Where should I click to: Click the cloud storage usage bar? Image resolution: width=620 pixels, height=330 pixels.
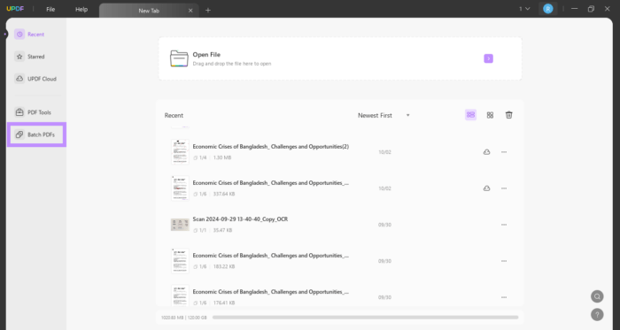point(365,318)
